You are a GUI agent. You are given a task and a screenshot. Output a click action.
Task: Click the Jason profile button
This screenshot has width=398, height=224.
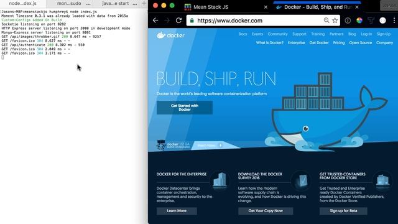[389, 6]
